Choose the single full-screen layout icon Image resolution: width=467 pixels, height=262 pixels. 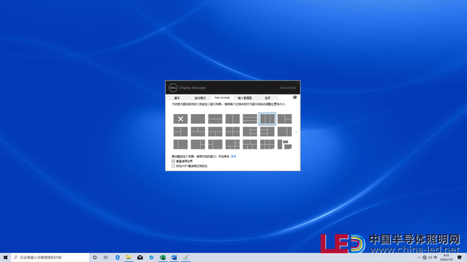198,119
